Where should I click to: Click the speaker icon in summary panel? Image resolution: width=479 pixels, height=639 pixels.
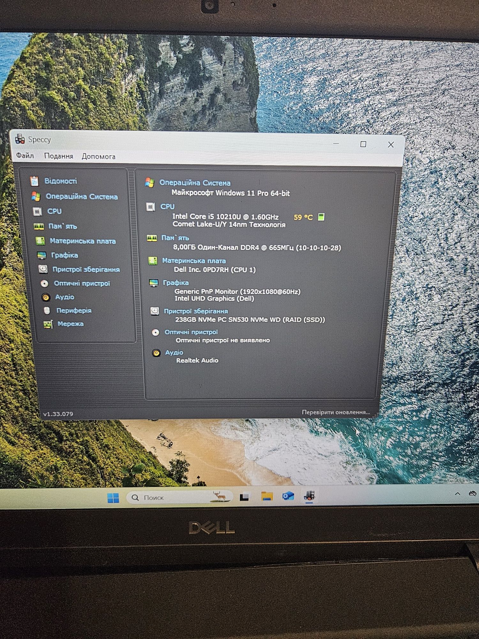[156, 353]
